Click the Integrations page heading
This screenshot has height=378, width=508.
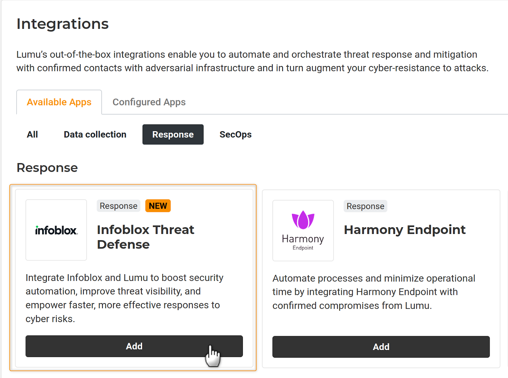pos(63,24)
